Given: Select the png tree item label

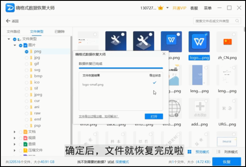Looking at the screenshot, I should click(x=38, y=52).
